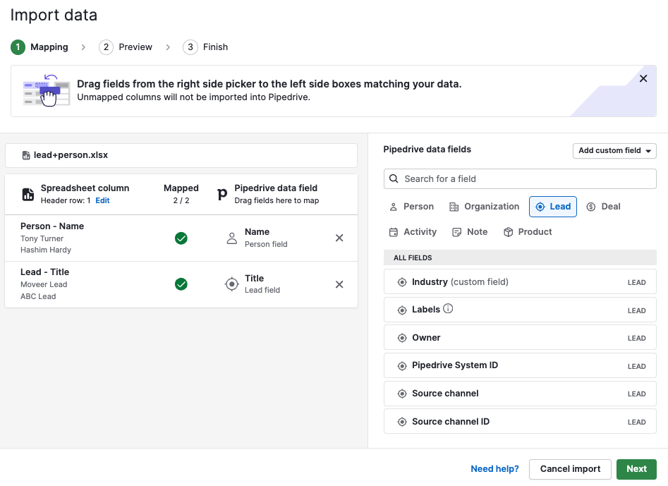Filter fields by Person

411,207
